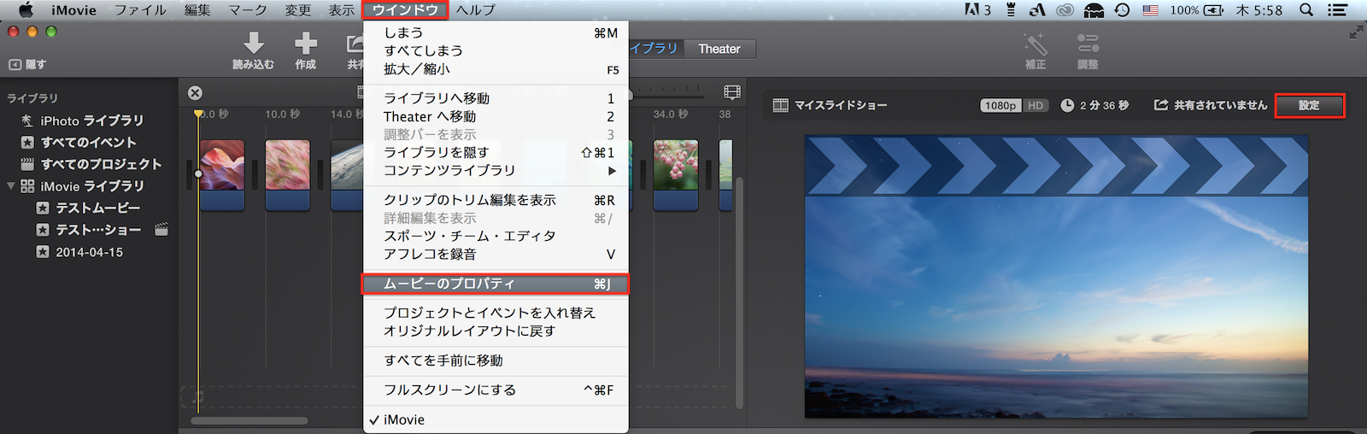Choose オリジナルレイアウトに戻す menu item

click(x=496, y=331)
